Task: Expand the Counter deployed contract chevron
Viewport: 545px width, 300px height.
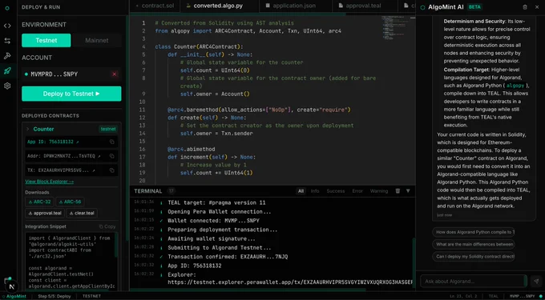Action: (28, 129)
